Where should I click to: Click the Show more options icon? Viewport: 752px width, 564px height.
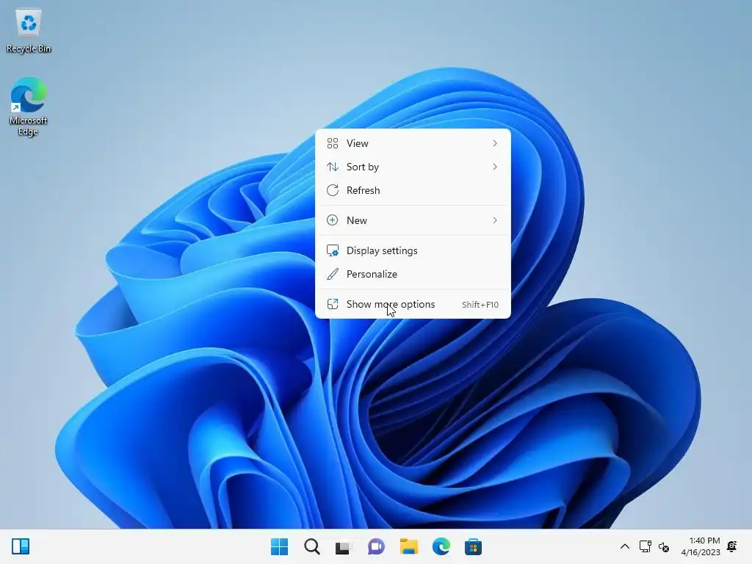click(333, 304)
